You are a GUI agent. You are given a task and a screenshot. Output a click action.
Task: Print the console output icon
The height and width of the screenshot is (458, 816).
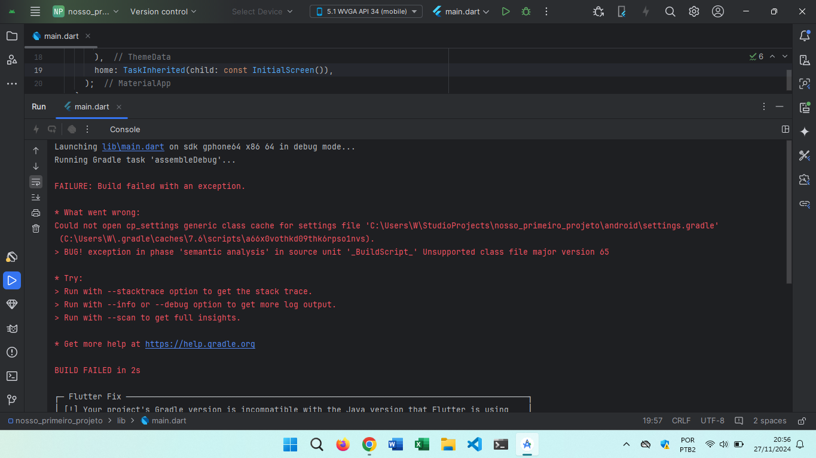36,213
